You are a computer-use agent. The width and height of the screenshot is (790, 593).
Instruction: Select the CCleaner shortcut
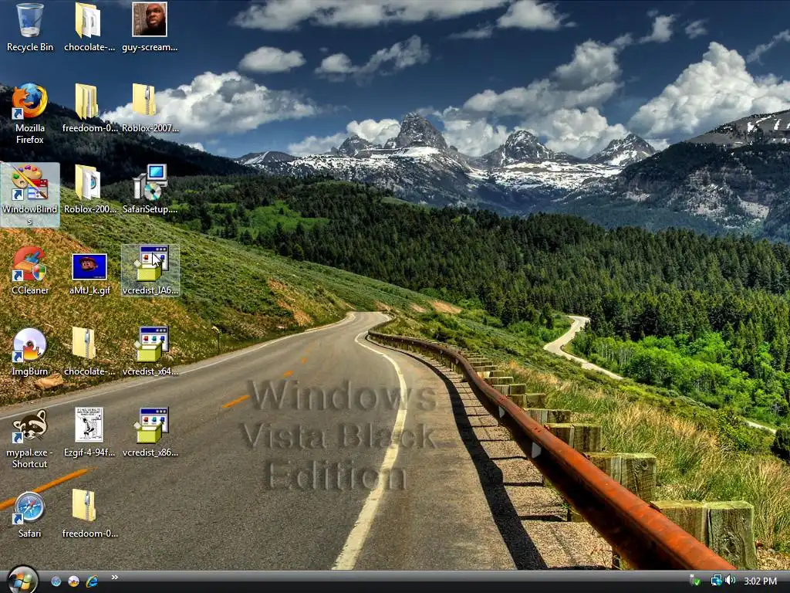[30, 271]
